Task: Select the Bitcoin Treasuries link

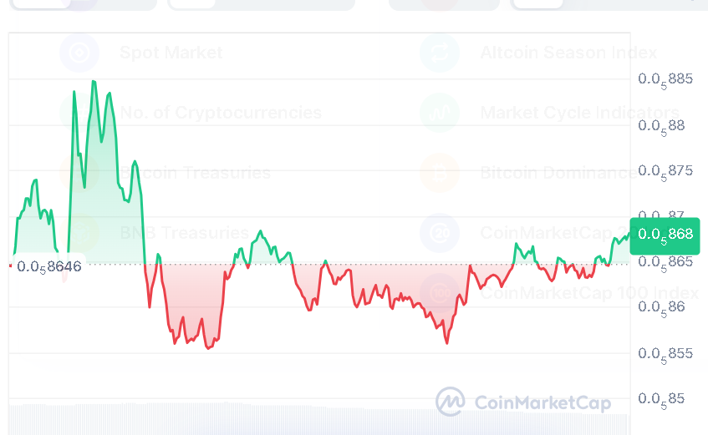Action: (196, 173)
